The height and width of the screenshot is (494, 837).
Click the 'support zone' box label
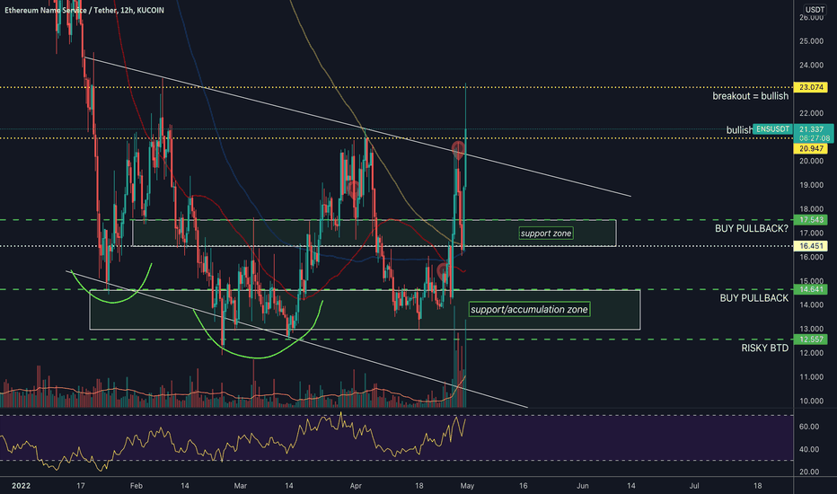coord(546,234)
